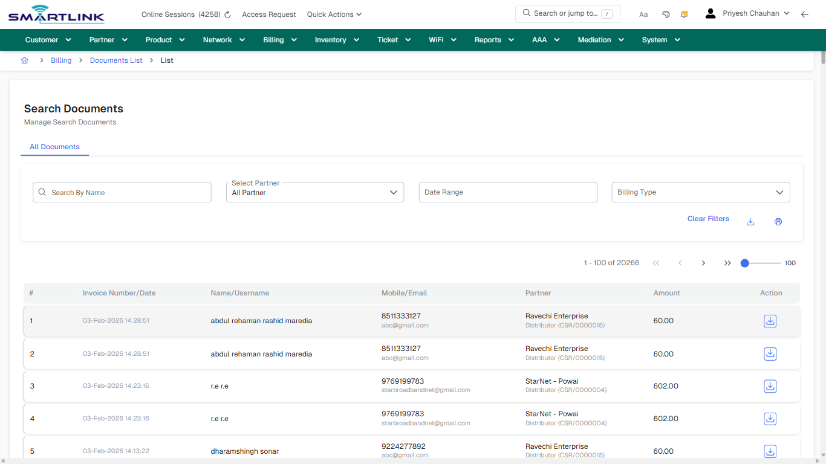826x464 pixels.
Task: Adjust the rows-per-page slider
Action: (x=744, y=263)
